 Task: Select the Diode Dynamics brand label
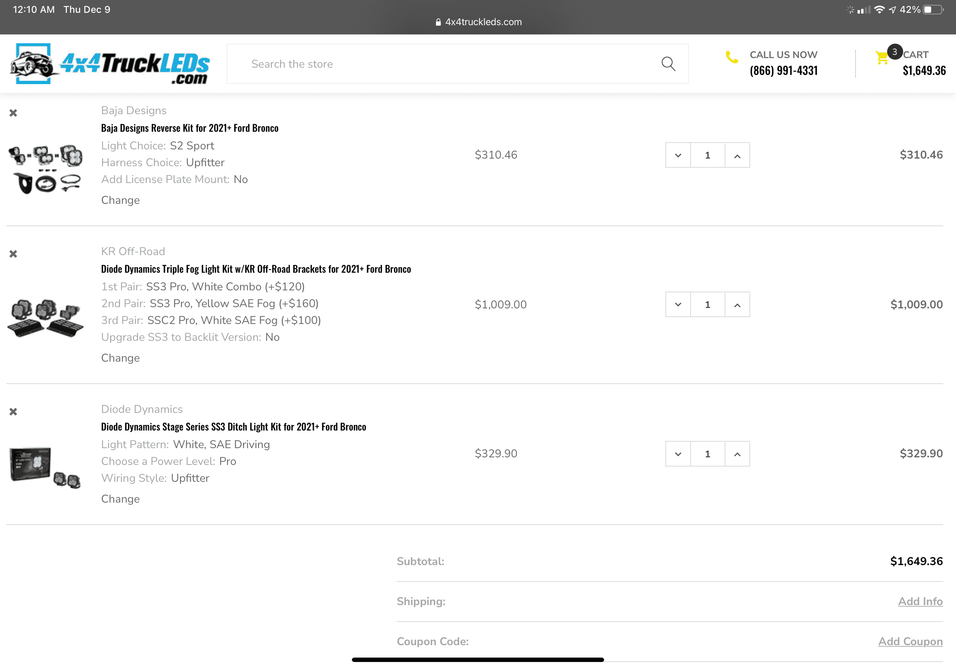point(142,409)
